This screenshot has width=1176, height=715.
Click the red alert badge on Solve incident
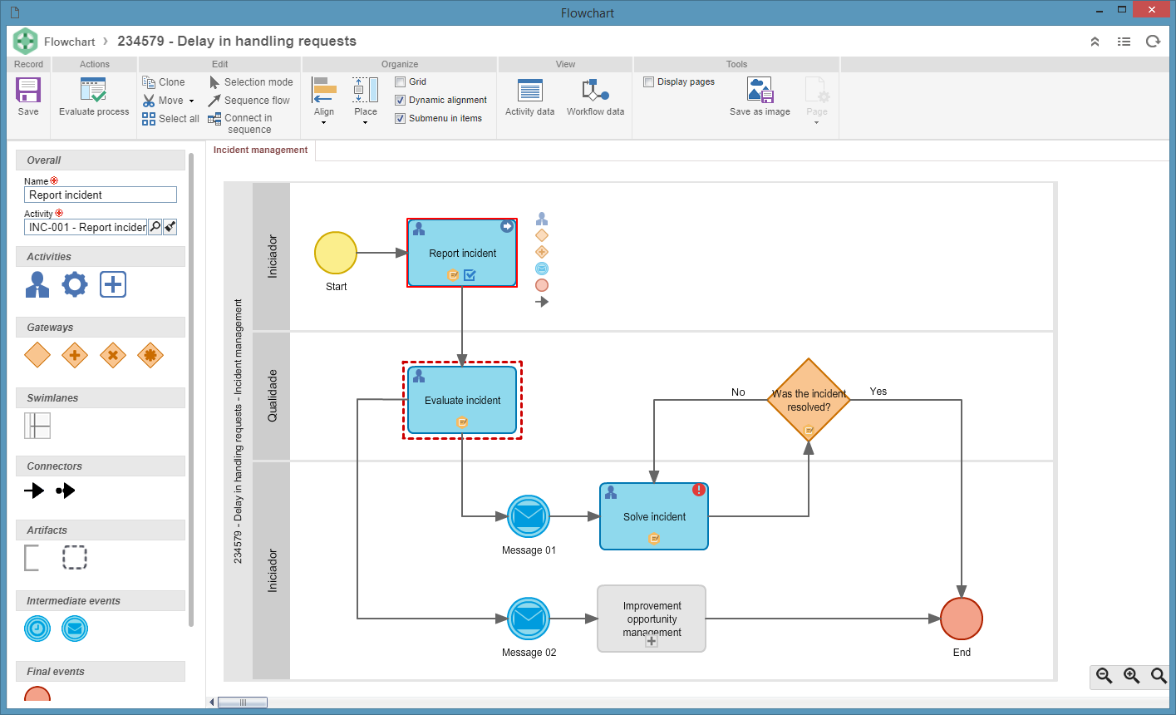point(699,491)
